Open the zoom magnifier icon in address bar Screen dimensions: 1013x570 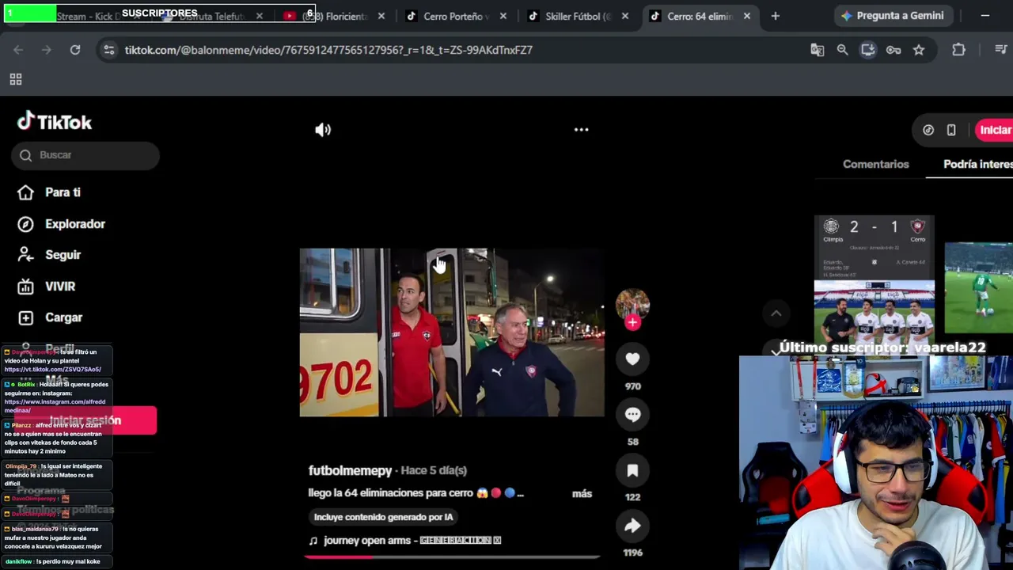pos(843,50)
